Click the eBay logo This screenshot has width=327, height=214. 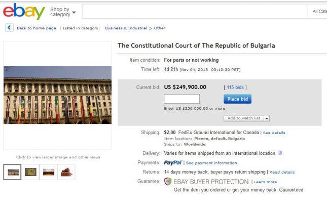pos(23,12)
